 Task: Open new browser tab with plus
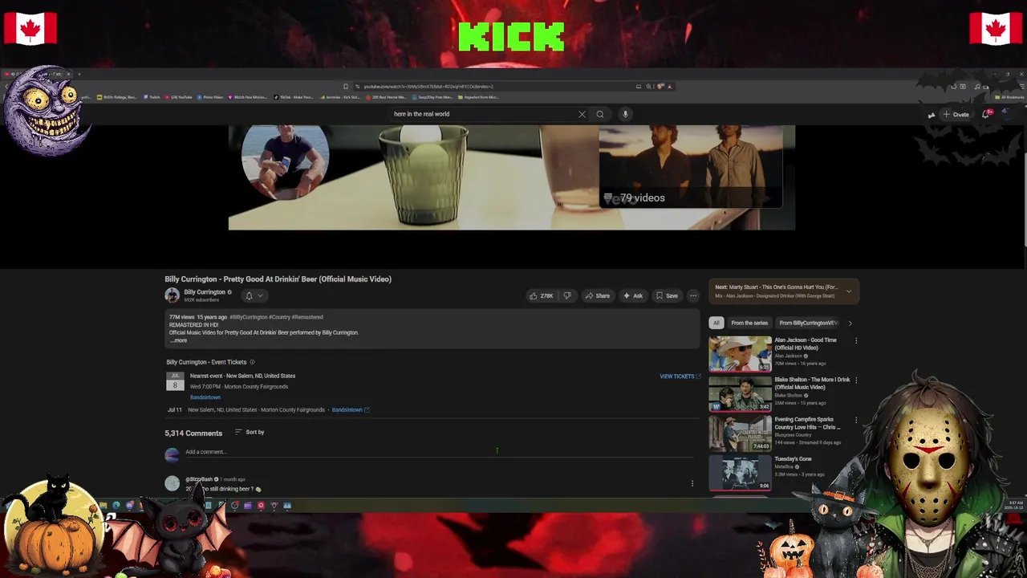click(79, 75)
